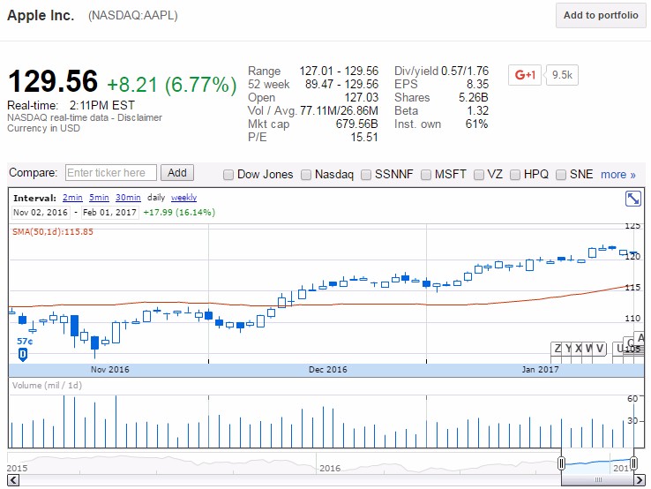Click the Apple Inc. company title
The height and width of the screenshot is (489, 651).
(x=41, y=15)
